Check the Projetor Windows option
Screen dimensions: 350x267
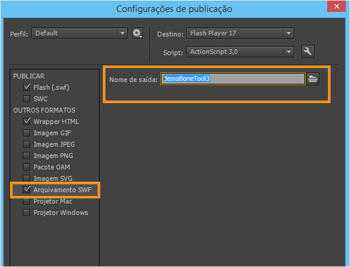coord(27,213)
